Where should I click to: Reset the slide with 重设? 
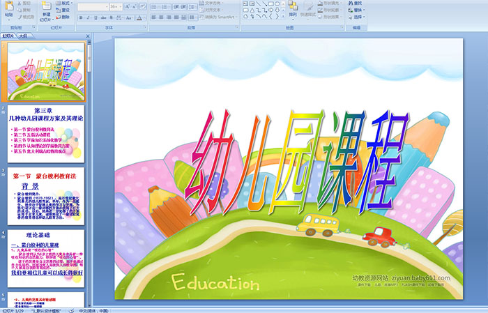click(x=63, y=10)
